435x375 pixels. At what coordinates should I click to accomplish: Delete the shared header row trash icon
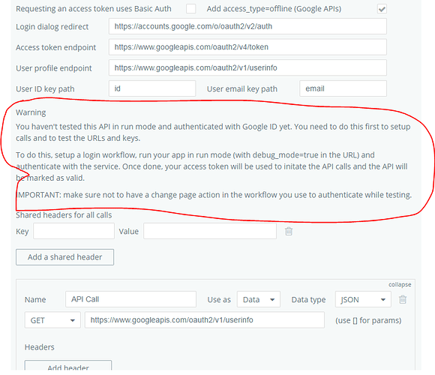[289, 231]
